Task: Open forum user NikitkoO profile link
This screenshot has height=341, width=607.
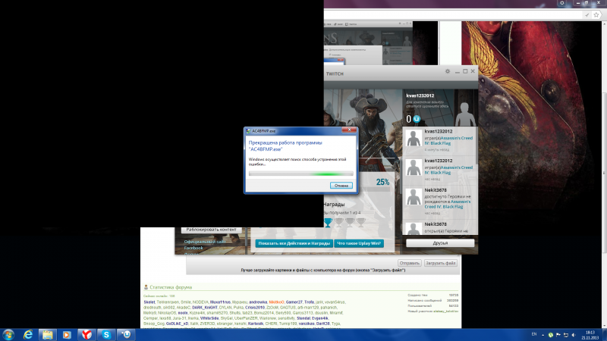Action: [276, 302]
